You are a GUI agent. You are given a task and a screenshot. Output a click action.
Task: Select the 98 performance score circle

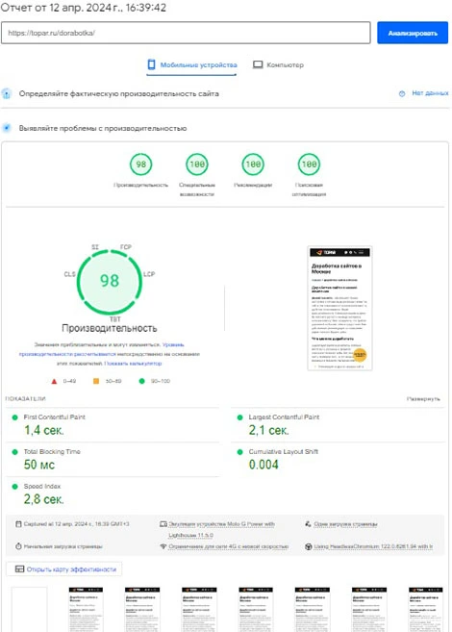(140, 164)
